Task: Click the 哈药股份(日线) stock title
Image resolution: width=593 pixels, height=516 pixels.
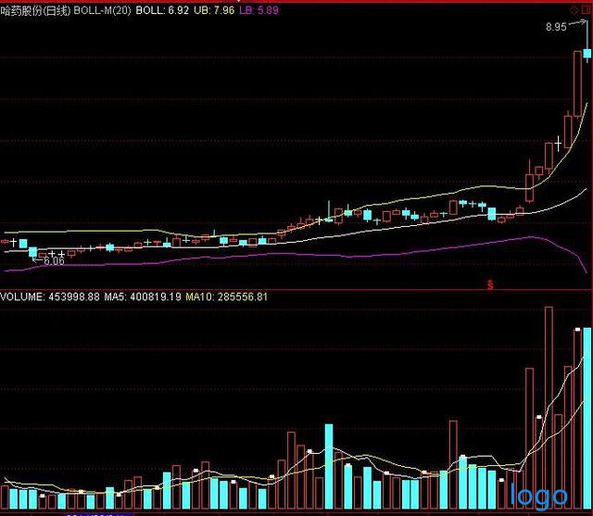Action: (35, 10)
